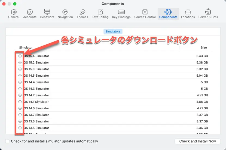
Task: Select the Simulators tab
Action: tap(113, 31)
